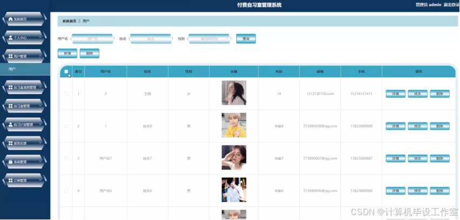Click 修改 for the 姓名8 row
The width and height of the screenshot is (460, 220).
pos(417,126)
